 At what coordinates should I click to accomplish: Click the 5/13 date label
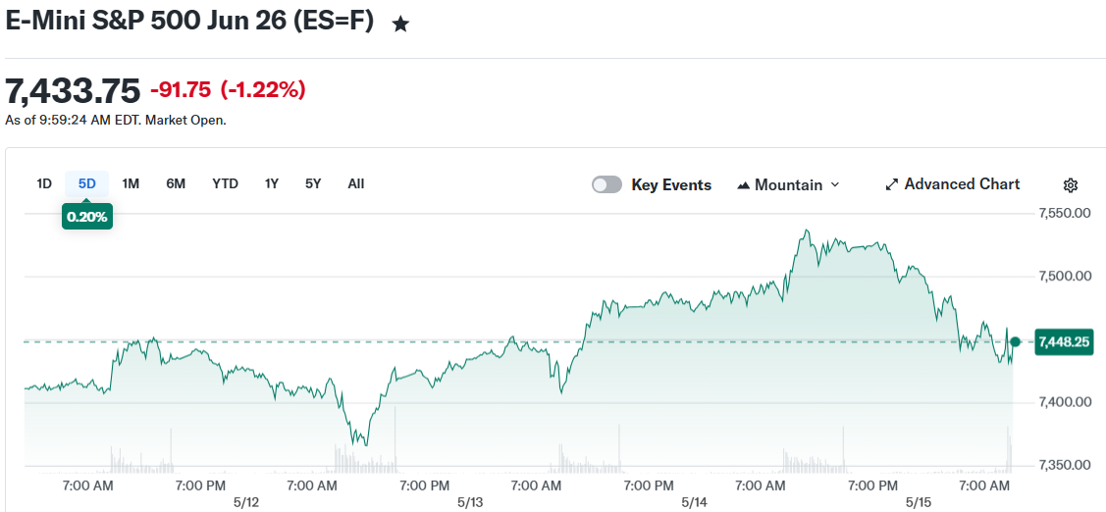pos(470,503)
